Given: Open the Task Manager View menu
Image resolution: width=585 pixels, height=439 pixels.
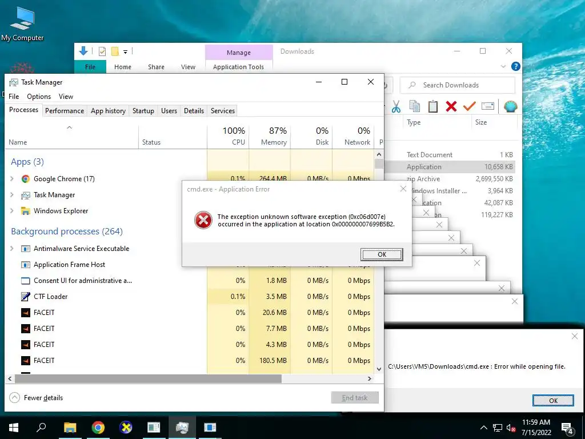Looking at the screenshot, I should click(66, 96).
